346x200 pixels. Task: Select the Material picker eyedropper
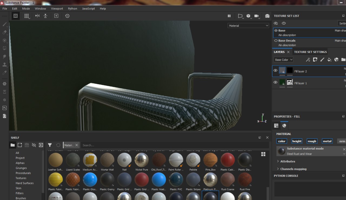click(x=5, y=73)
